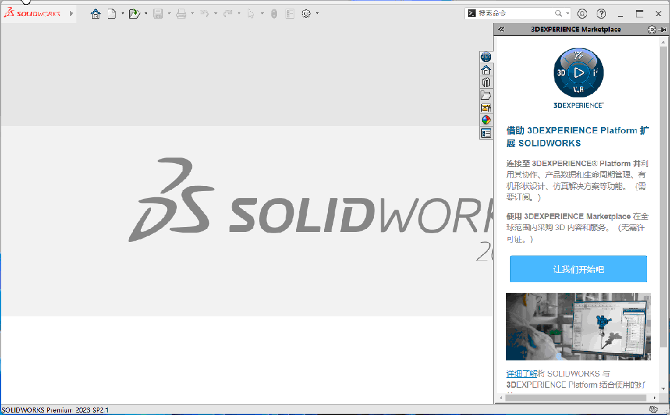Click the 让我们开始吧 button
The width and height of the screenshot is (670, 415).
(578, 269)
